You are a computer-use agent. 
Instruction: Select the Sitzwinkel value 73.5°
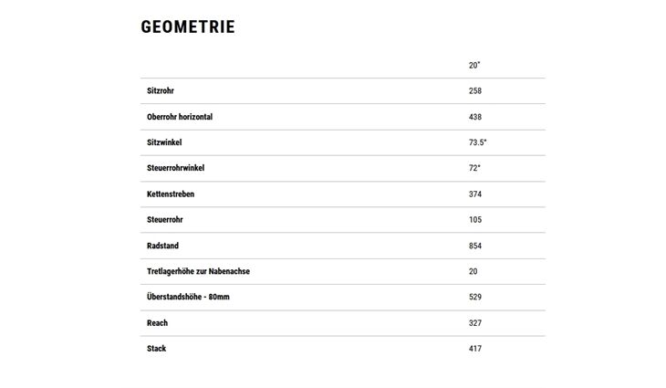pos(478,142)
